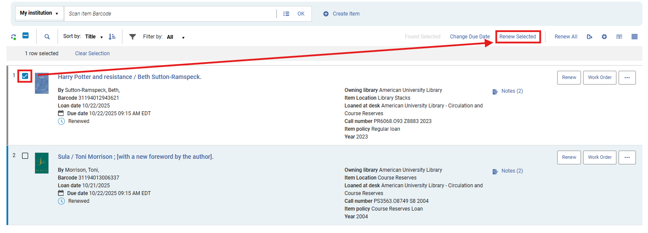
Task: Click the barcode list scan icon
Action: (x=286, y=14)
